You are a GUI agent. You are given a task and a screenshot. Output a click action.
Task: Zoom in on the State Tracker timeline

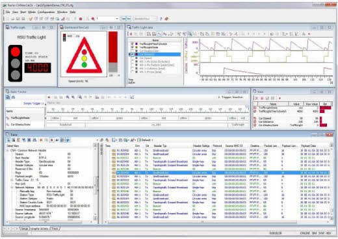[68, 97]
